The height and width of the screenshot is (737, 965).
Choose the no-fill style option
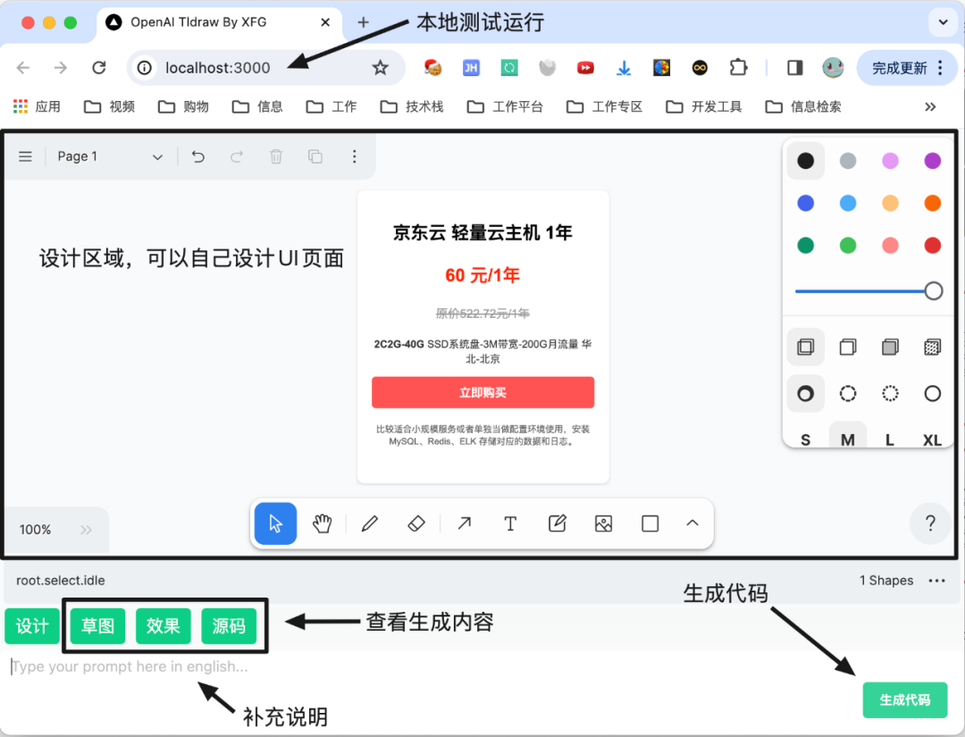pos(806,347)
